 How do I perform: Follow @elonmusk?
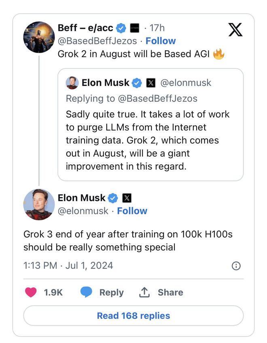(x=132, y=211)
